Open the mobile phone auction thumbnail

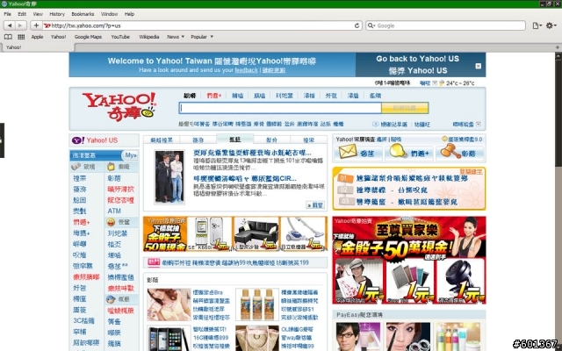209,233
